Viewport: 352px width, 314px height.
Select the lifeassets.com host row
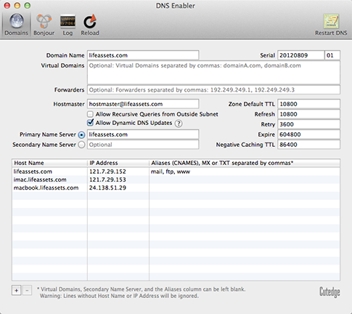176,172
